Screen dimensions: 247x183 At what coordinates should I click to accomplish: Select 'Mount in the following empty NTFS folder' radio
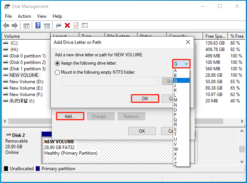click(x=57, y=73)
